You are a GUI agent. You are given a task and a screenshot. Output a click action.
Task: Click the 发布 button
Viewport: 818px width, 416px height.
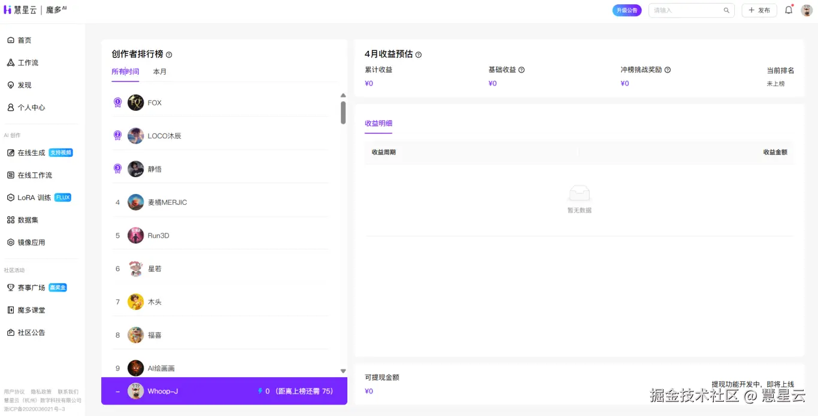pyautogui.click(x=759, y=10)
